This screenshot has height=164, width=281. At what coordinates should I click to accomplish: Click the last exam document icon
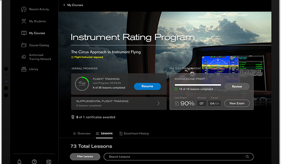tap(177, 104)
